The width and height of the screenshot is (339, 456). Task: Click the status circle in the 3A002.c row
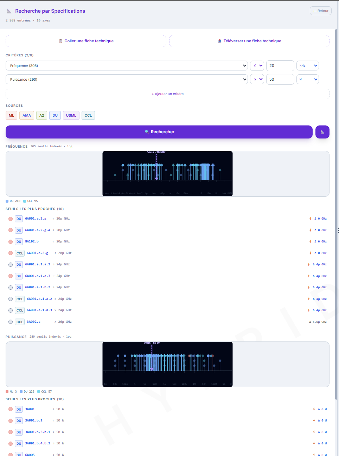[11, 322]
